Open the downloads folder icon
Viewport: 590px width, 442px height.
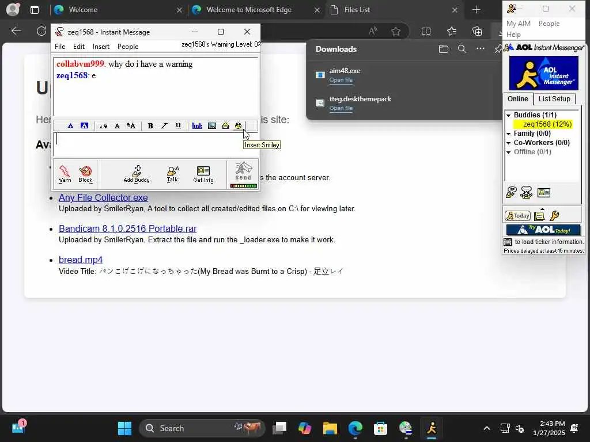point(443,49)
